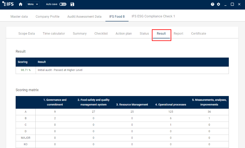Open the help question mark icon
The image size is (245, 148).
212,4
